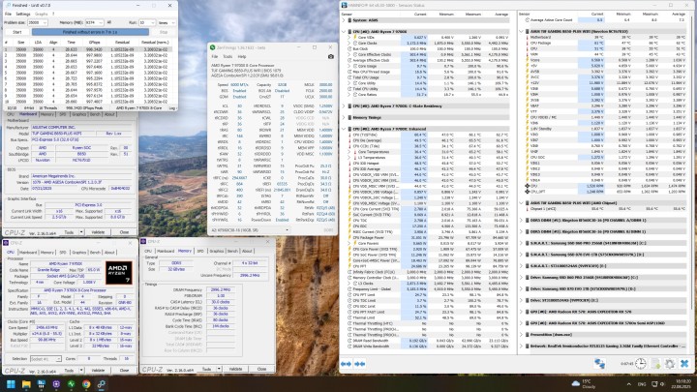697x392 pixels.
Task: Open LinX Settings menu
Action: click(23, 15)
